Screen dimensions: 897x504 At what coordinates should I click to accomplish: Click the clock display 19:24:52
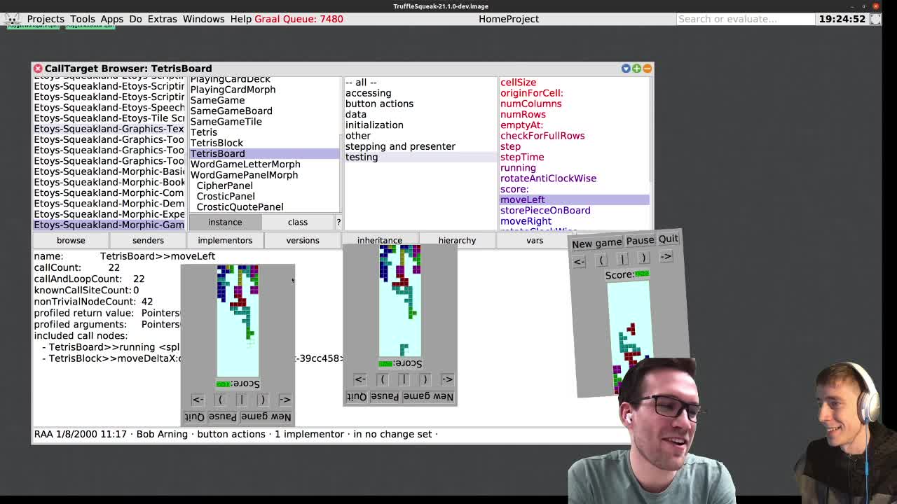pos(842,19)
